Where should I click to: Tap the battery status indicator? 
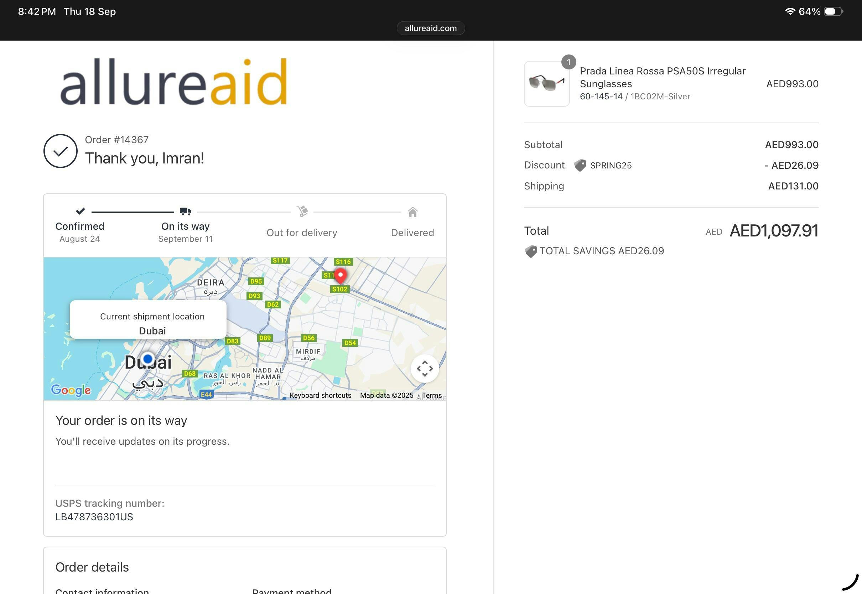pos(834,11)
